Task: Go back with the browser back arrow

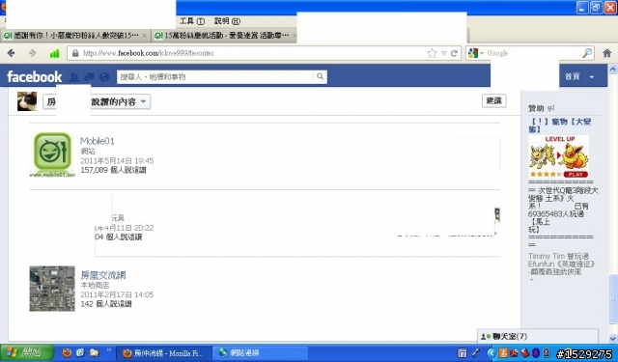Action: [11, 53]
